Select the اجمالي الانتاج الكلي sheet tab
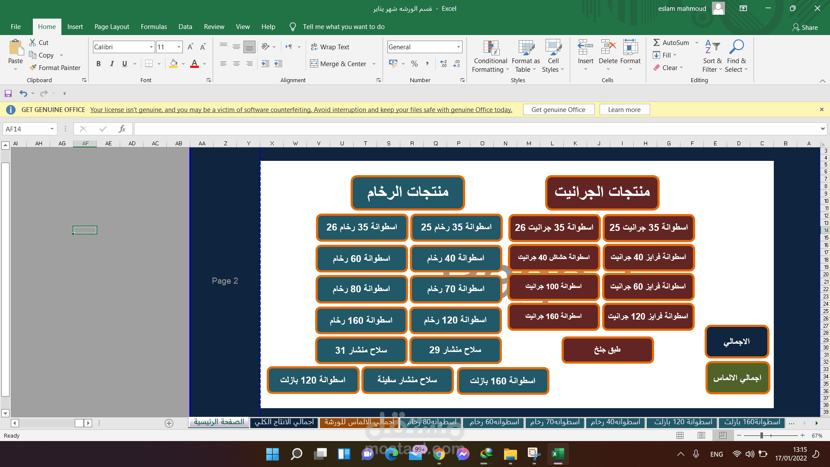 284,422
